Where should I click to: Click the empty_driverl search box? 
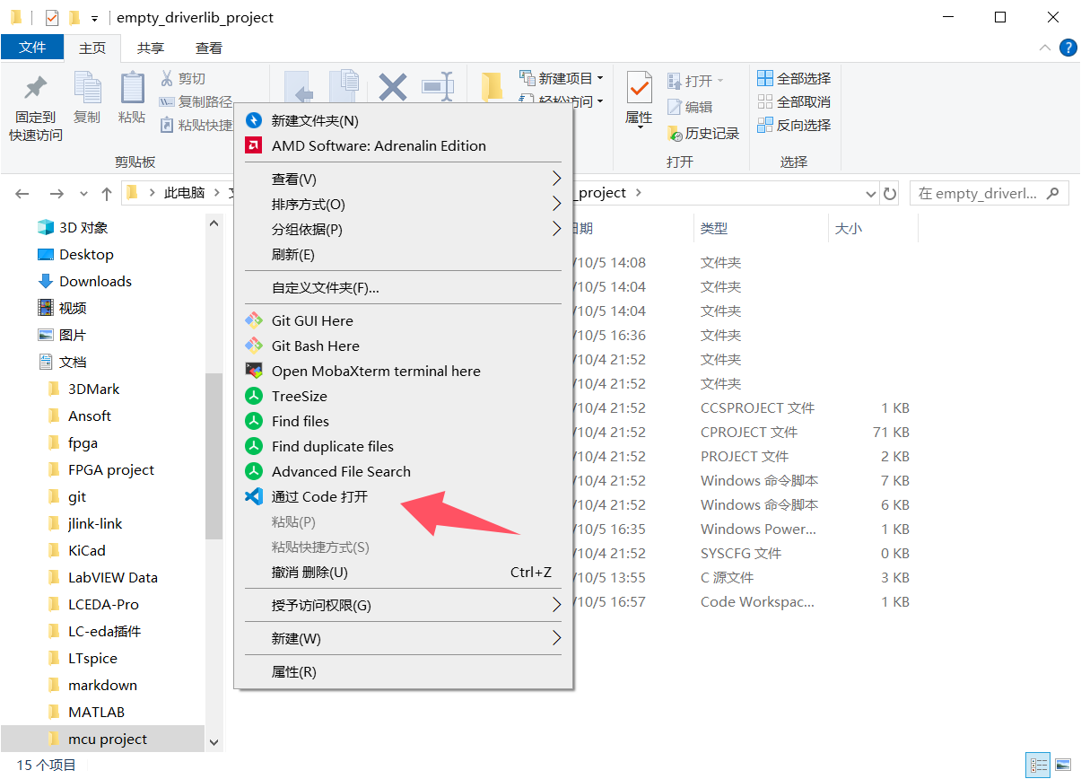[984, 192]
